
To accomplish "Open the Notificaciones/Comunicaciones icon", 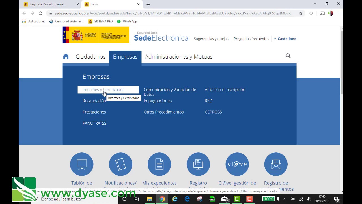I will 120,164.
